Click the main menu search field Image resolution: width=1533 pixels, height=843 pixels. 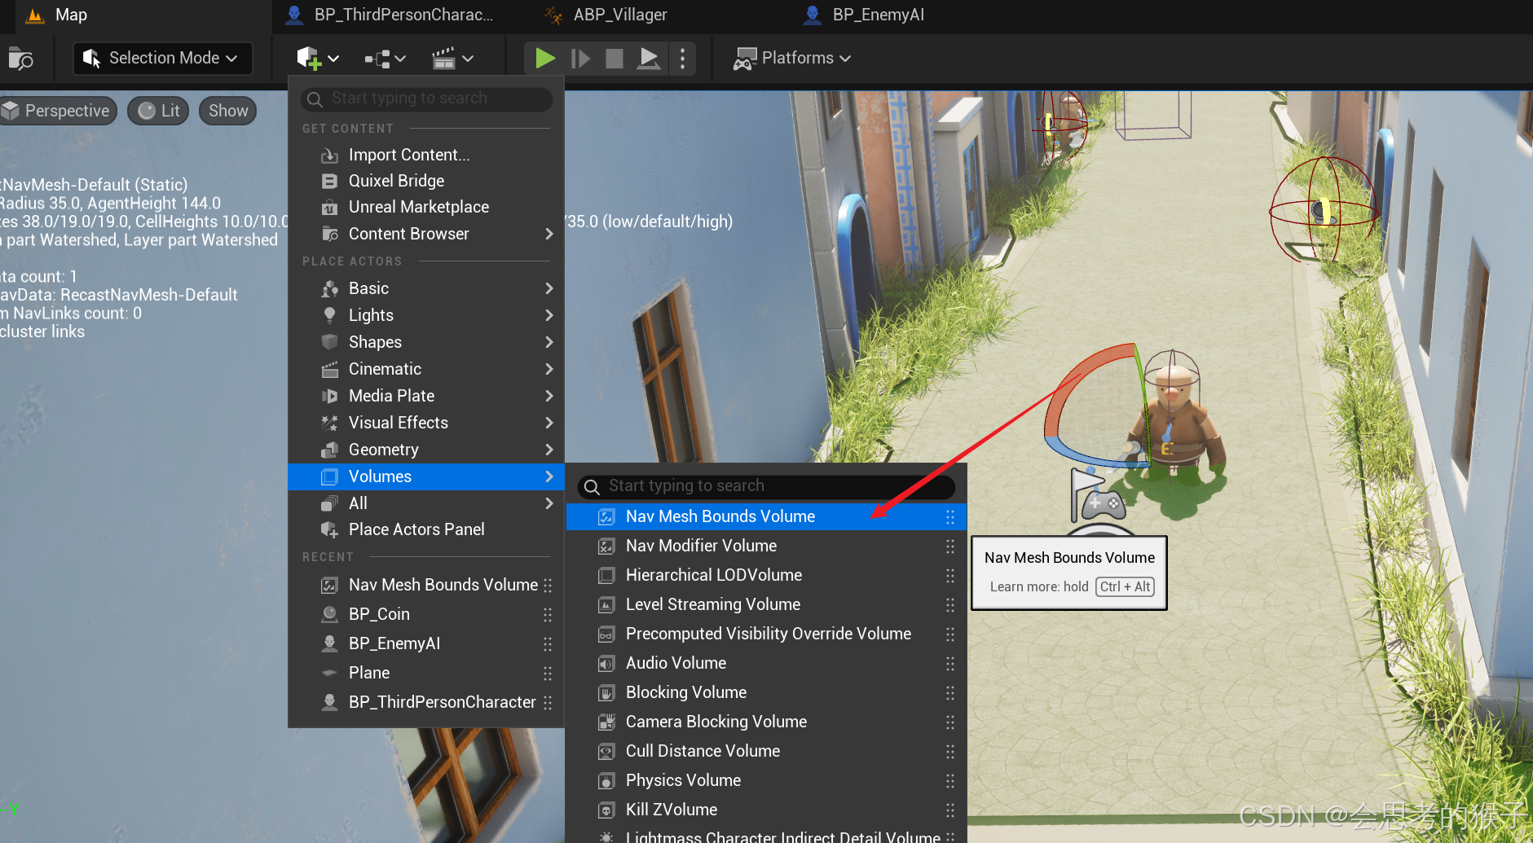[x=427, y=99]
